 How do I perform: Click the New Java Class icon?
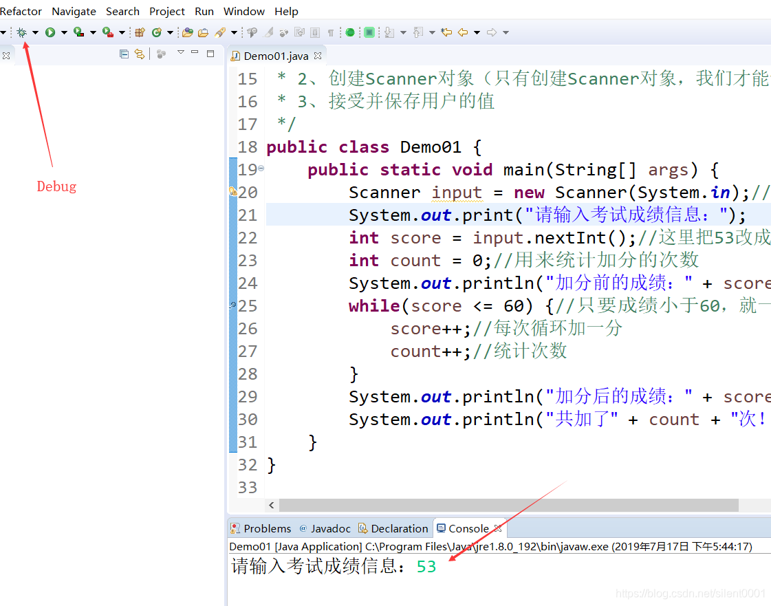coord(157,32)
